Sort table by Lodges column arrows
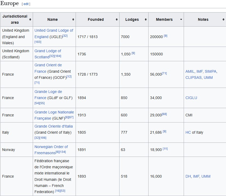 pyautogui.click(x=146, y=19)
